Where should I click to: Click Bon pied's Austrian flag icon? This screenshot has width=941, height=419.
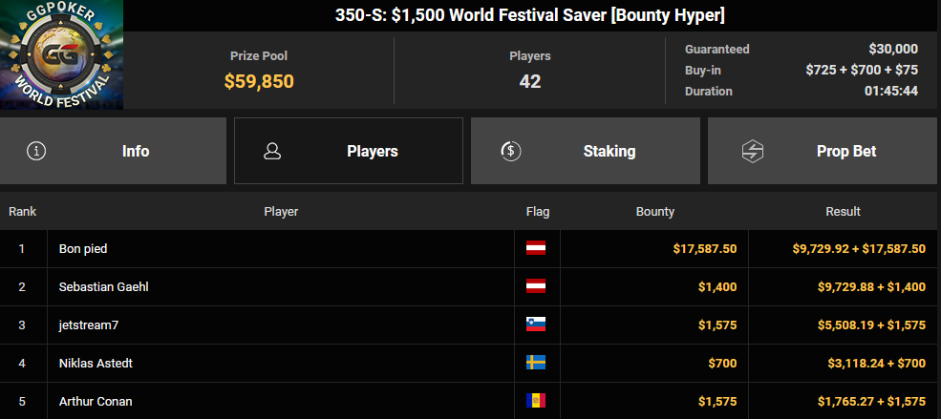click(x=536, y=248)
